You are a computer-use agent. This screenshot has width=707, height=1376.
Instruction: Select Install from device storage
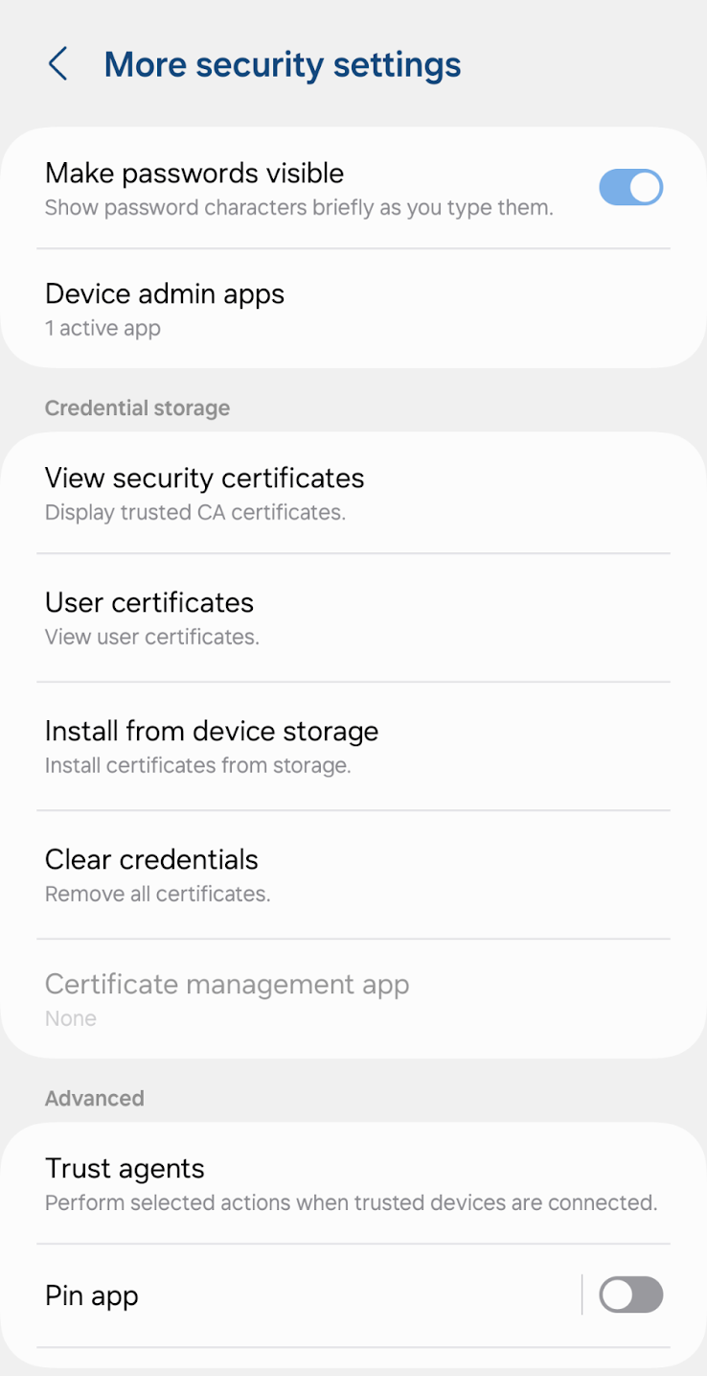pyautogui.click(x=211, y=731)
